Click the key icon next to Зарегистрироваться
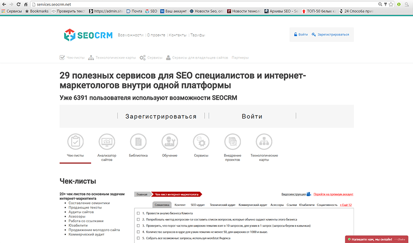The width and height of the screenshot is (413, 243). click(314, 35)
